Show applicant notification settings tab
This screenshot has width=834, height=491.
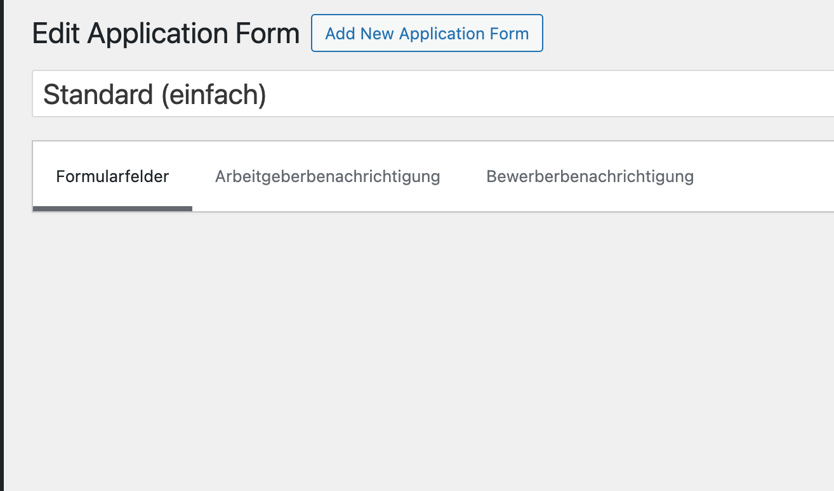590,176
